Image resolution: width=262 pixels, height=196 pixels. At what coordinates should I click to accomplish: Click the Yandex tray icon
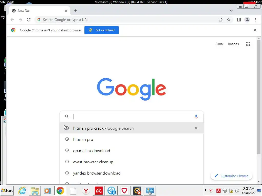[211, 191]
